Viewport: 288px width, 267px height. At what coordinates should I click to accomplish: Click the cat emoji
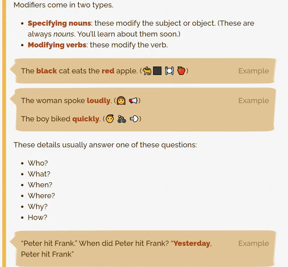coord(147,71)
